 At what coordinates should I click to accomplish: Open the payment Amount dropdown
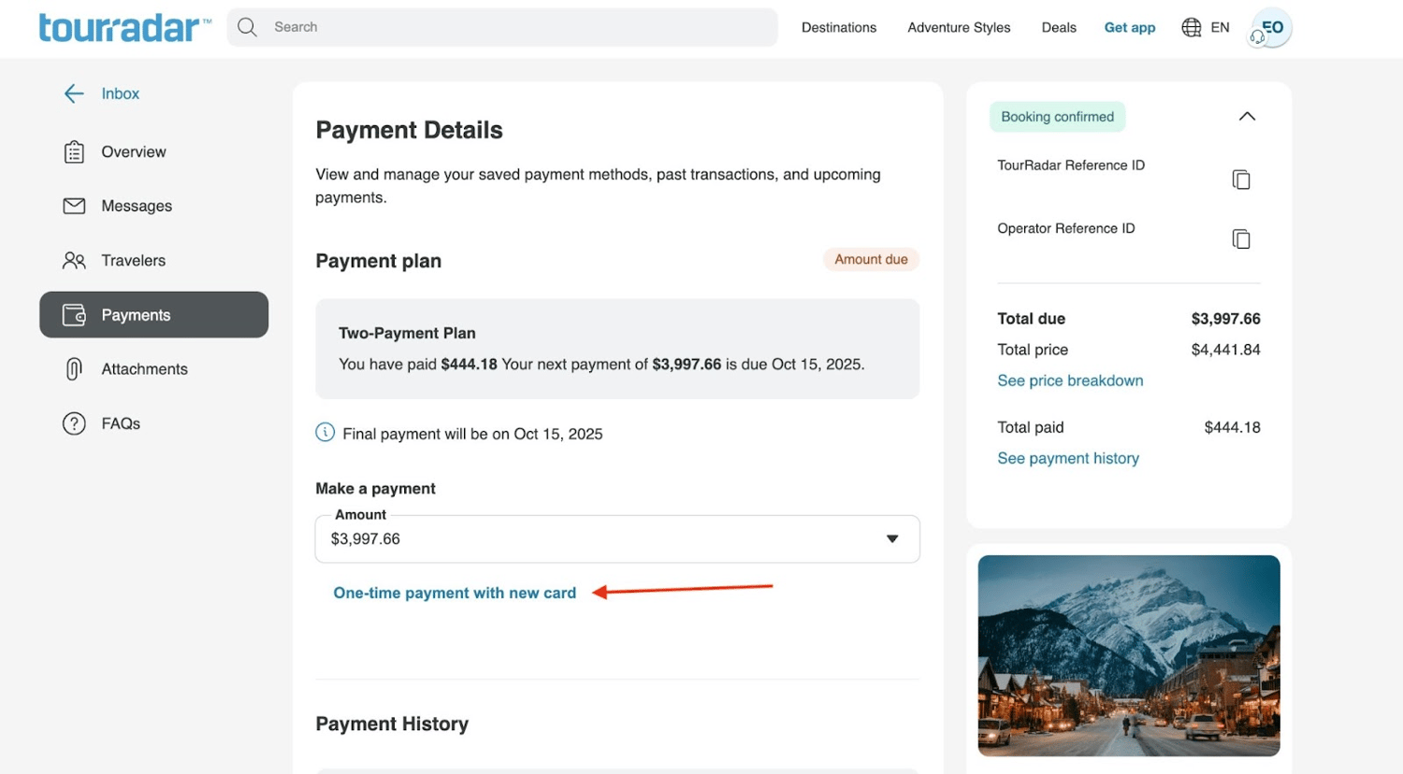point(892,538)
